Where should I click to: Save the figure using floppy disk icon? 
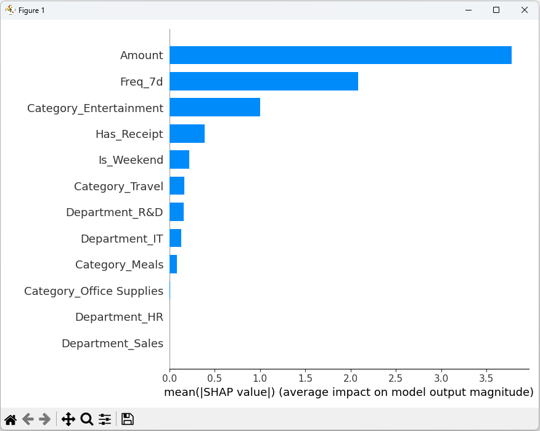click(x=128, y=419)
